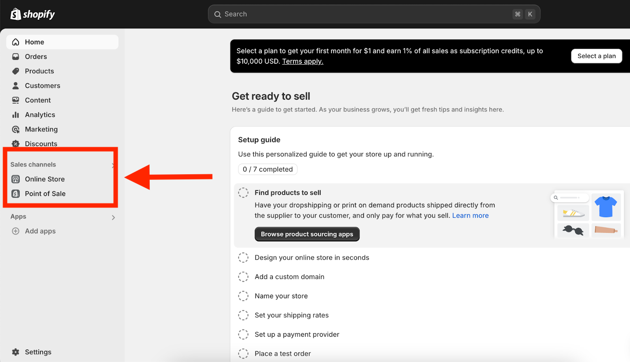Click the Shopify logo
Image resolution: width=630 pixels, height=362 pixels.
(32, 14)
